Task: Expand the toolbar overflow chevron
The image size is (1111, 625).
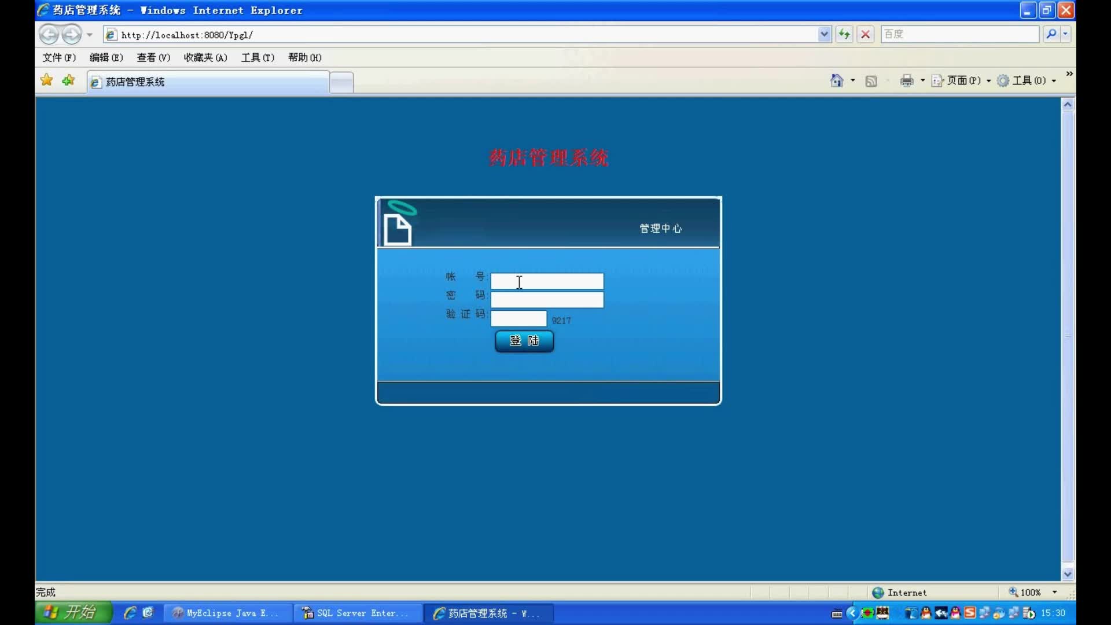Action: pyautogui.click(x=1069, y=74)
